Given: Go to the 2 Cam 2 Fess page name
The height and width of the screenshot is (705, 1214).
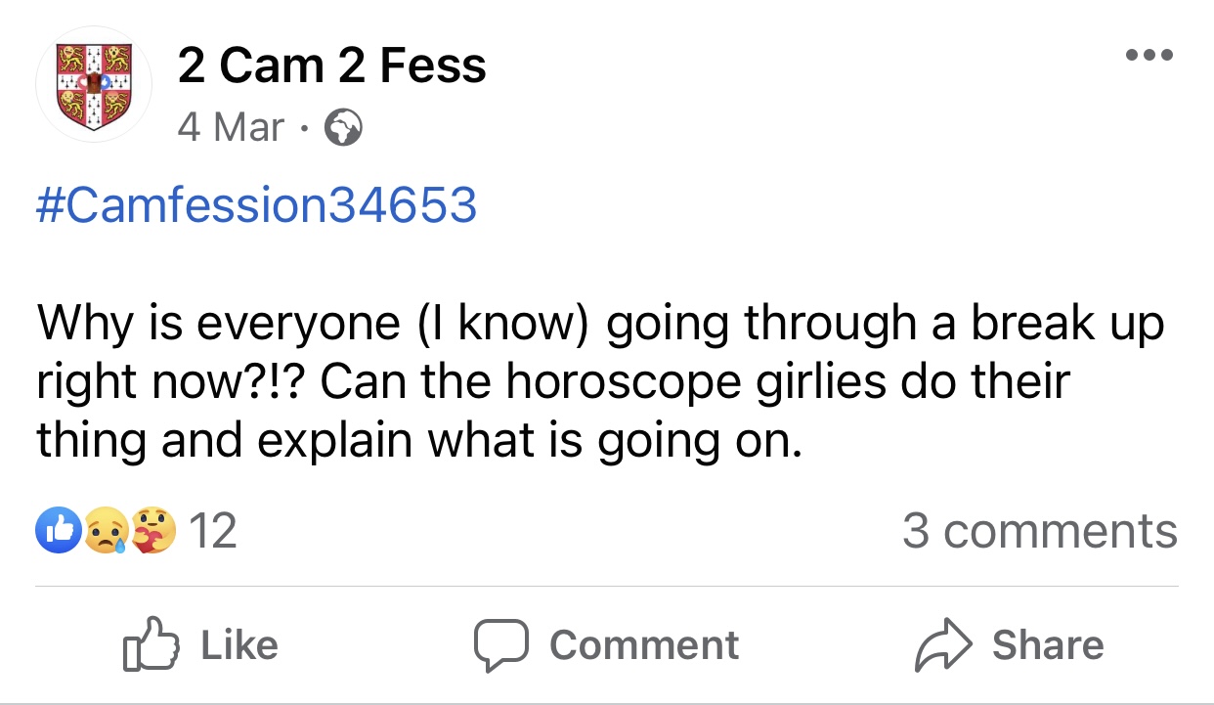Looking at the screenshot, I should coord(331,66).
